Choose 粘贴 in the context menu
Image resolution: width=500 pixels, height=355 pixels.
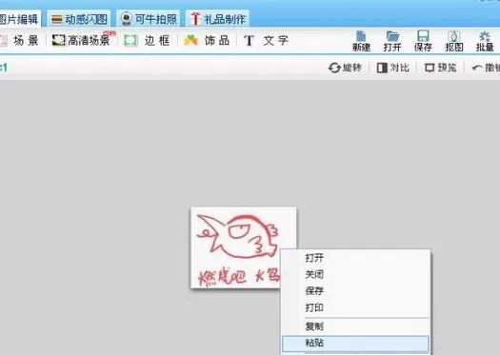pos(355,344)
